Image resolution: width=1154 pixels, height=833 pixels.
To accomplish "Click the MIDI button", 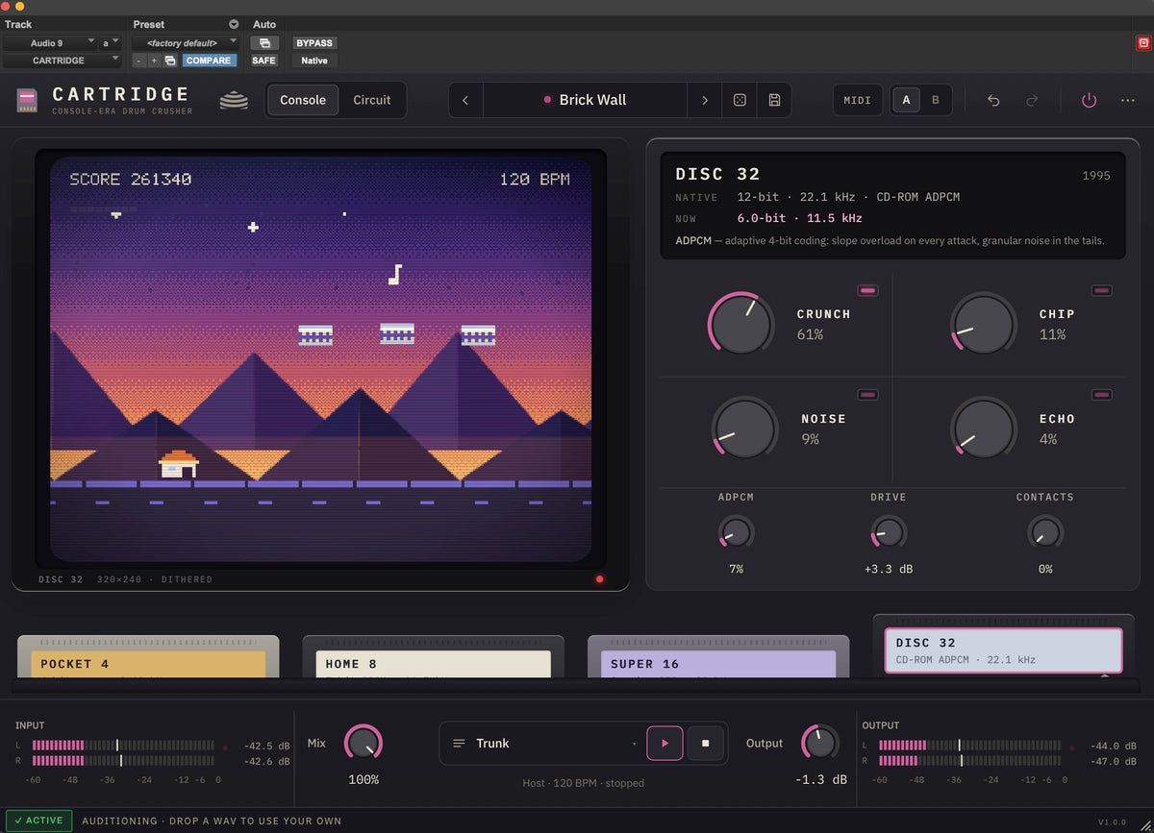I will point(858,100).
